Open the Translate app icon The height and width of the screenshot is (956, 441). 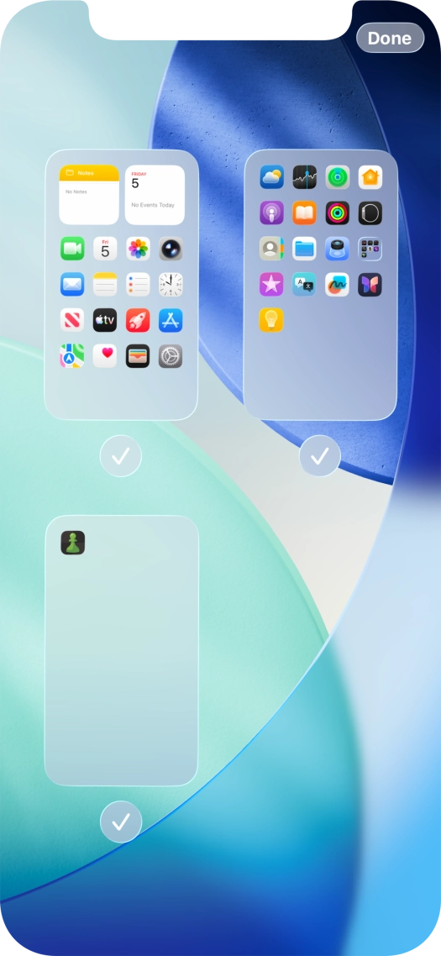click(x=304, y=284)
